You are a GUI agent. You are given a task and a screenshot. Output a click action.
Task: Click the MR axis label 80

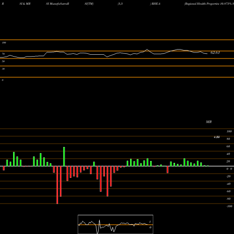click(x=228, y=139)
